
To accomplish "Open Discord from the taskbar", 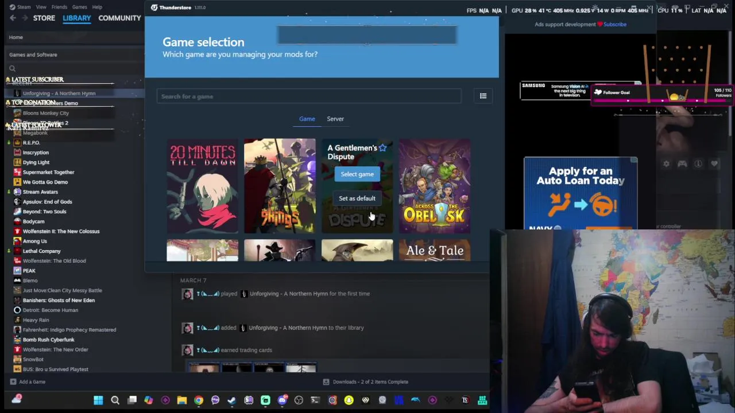I will click(282, 400).
